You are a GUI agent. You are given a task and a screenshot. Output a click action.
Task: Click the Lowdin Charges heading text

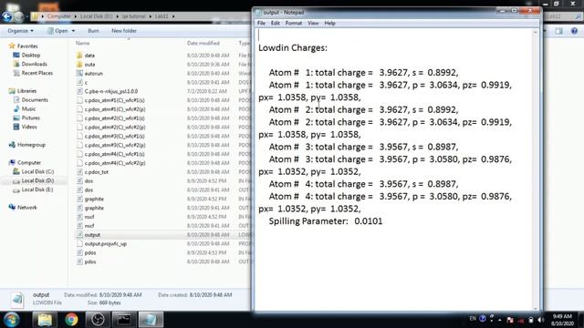[x=292, y=47]
